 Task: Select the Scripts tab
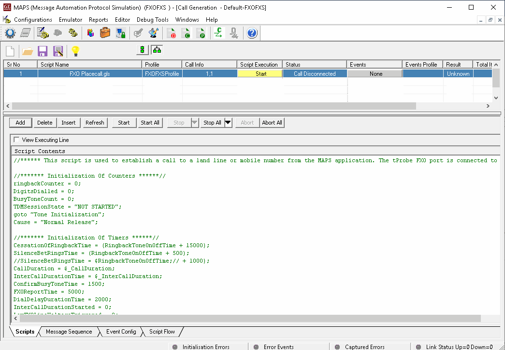[x=25, y=332]
